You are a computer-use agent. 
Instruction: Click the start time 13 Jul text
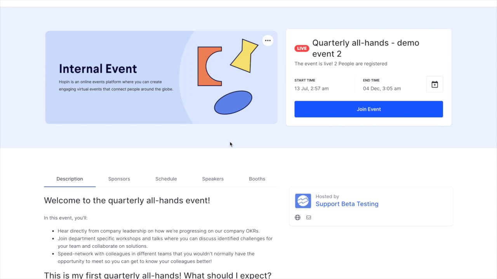click(x=311, y=88)
